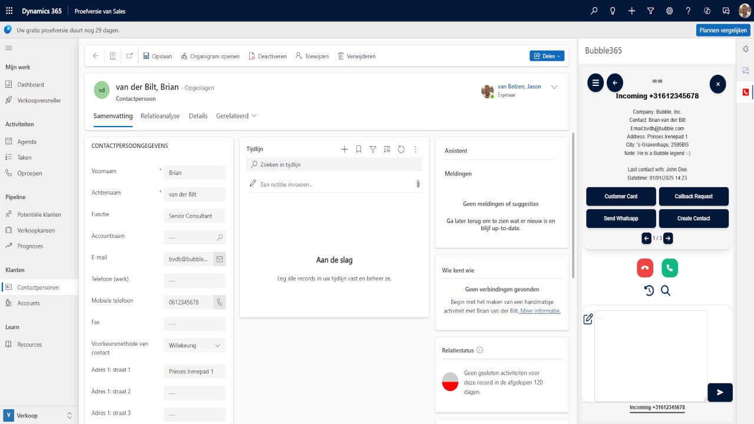Decline the call with red hang-up button
Image resolution: width=754 pixels, height=424 pixels.
[x=645, y=268]
